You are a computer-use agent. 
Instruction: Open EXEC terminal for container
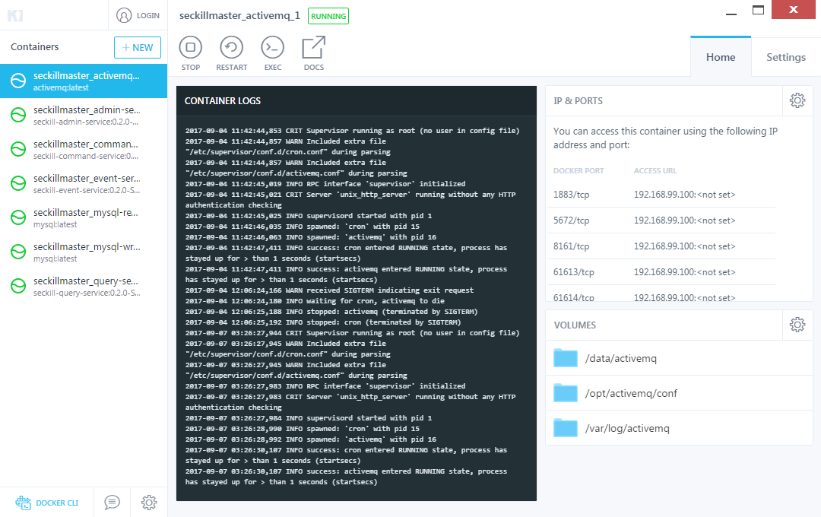272,48
